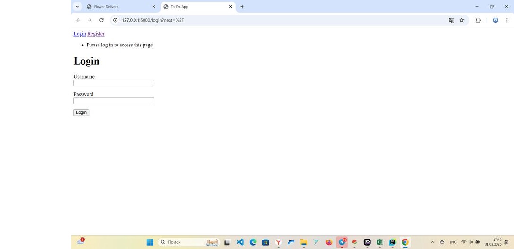Image resolution: width=514 pixels, height=249 pixels.
Task: Open Microsoft Store from taskbar
Action: pos(265,242)
